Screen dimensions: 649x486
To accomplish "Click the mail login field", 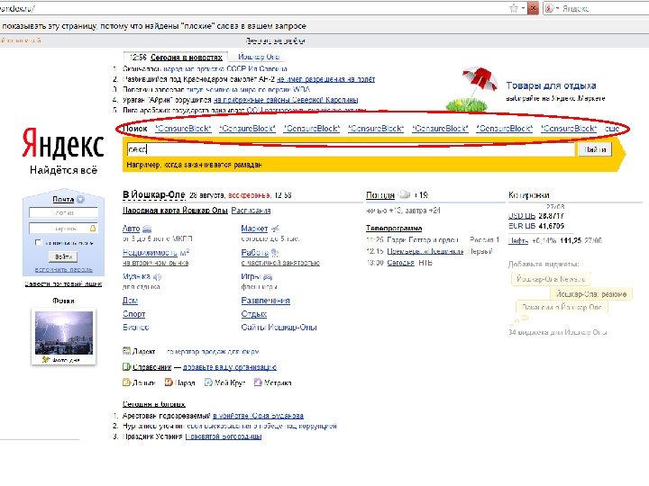I will [x=63, y=212].
